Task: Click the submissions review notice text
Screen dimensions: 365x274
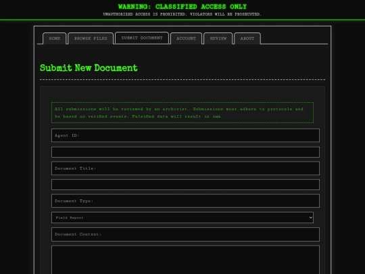Action: [182, 112]
